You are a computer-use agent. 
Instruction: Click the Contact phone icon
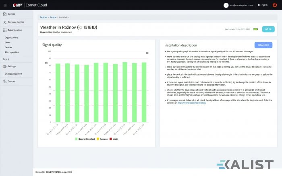click(4, 81)
